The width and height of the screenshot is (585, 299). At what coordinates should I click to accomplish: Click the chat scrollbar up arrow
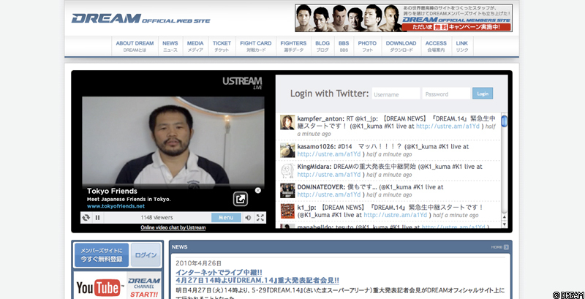pos(505,217)
